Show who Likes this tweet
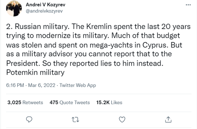 [x=116, y=103]
